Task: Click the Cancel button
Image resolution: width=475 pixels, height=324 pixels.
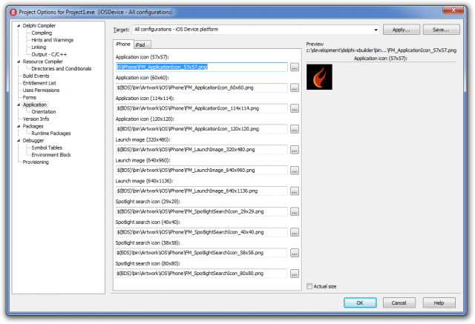Action: pos(399,302)
